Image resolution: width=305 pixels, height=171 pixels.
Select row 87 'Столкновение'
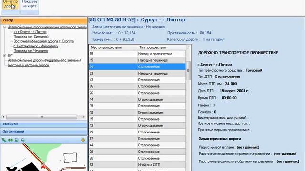click(x=137, y=139)
